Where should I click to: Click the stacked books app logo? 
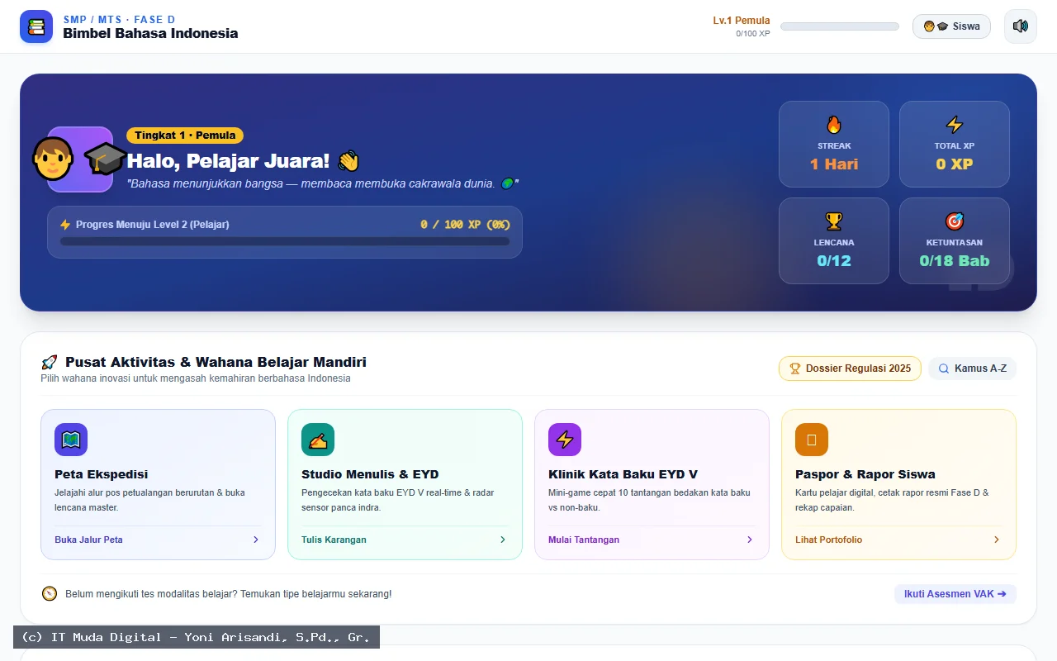click(x=36, y=26)
